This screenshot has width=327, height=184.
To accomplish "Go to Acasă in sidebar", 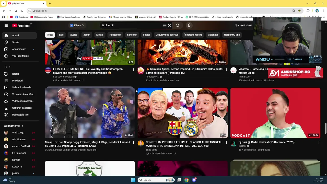I will 19,36.
